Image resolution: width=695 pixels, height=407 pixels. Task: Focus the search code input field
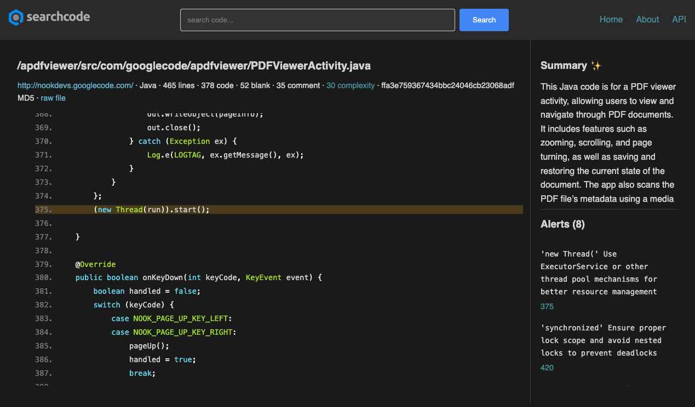point(318,20)
